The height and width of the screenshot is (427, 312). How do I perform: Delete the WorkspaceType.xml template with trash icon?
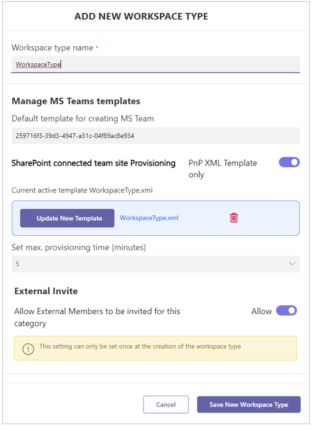[234, 218]
